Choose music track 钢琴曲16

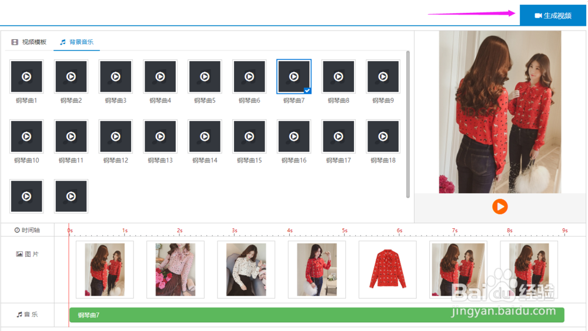pyautogui.click(x=294, y=136)
